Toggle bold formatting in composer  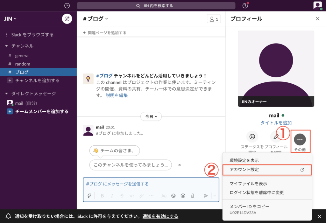coord(102,196)
